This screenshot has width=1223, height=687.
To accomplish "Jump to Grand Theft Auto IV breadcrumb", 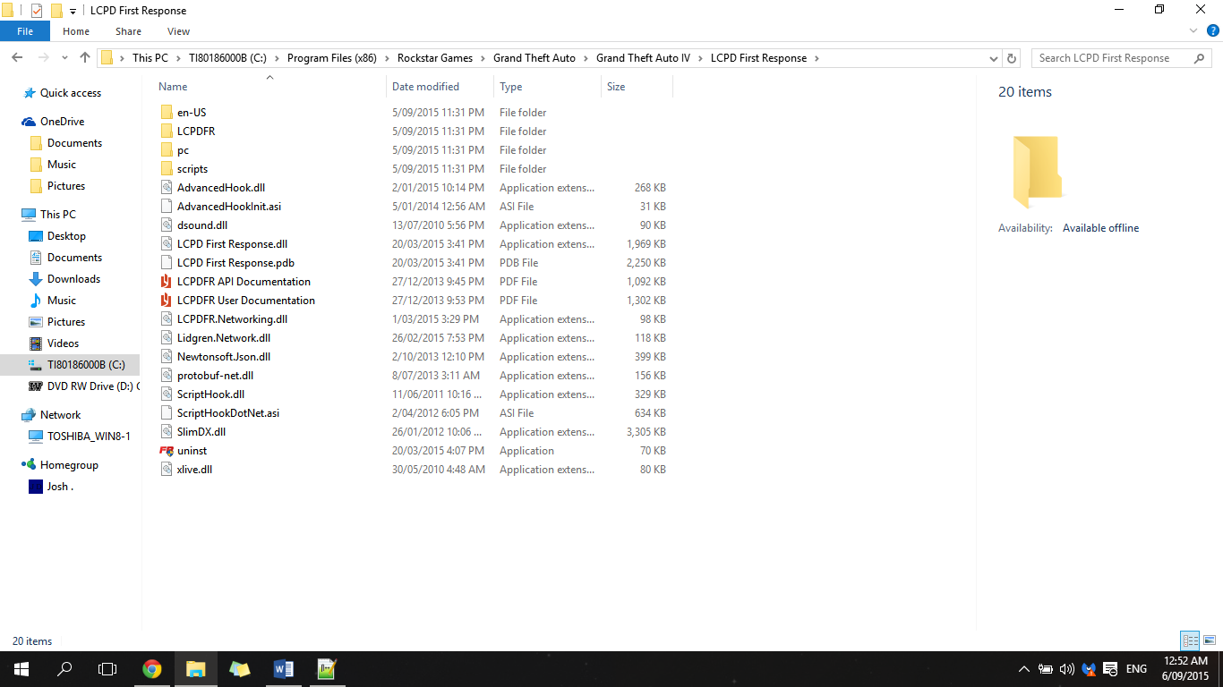I will tap(643, 58).
